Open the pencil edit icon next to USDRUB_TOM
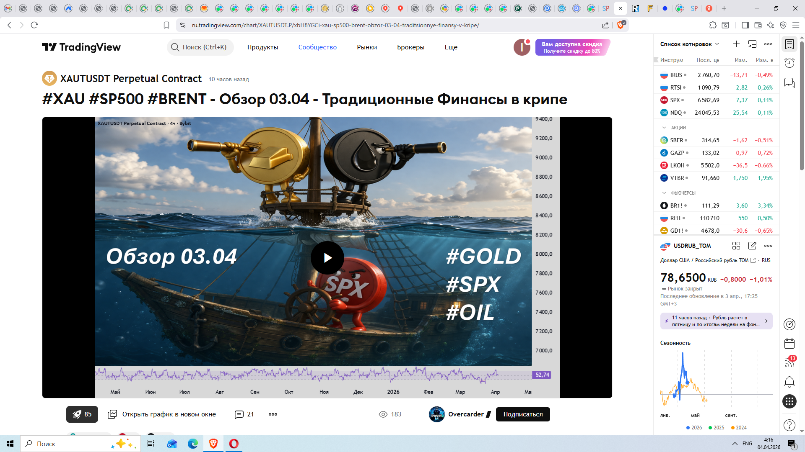 pyautogui.click(x=752, y=246)
